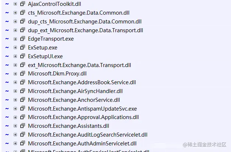Click the tilde marker beside ExSetupUI.exe

(x=7, y=56)
